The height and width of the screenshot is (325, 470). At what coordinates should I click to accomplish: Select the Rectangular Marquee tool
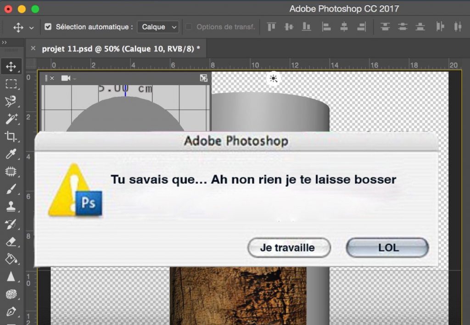(11, 84)
